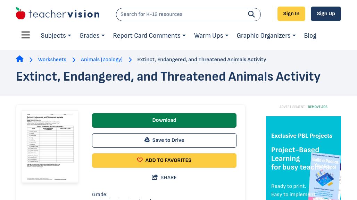
Task: Select the search magnifying glass icon
Action: pos(251,14)
